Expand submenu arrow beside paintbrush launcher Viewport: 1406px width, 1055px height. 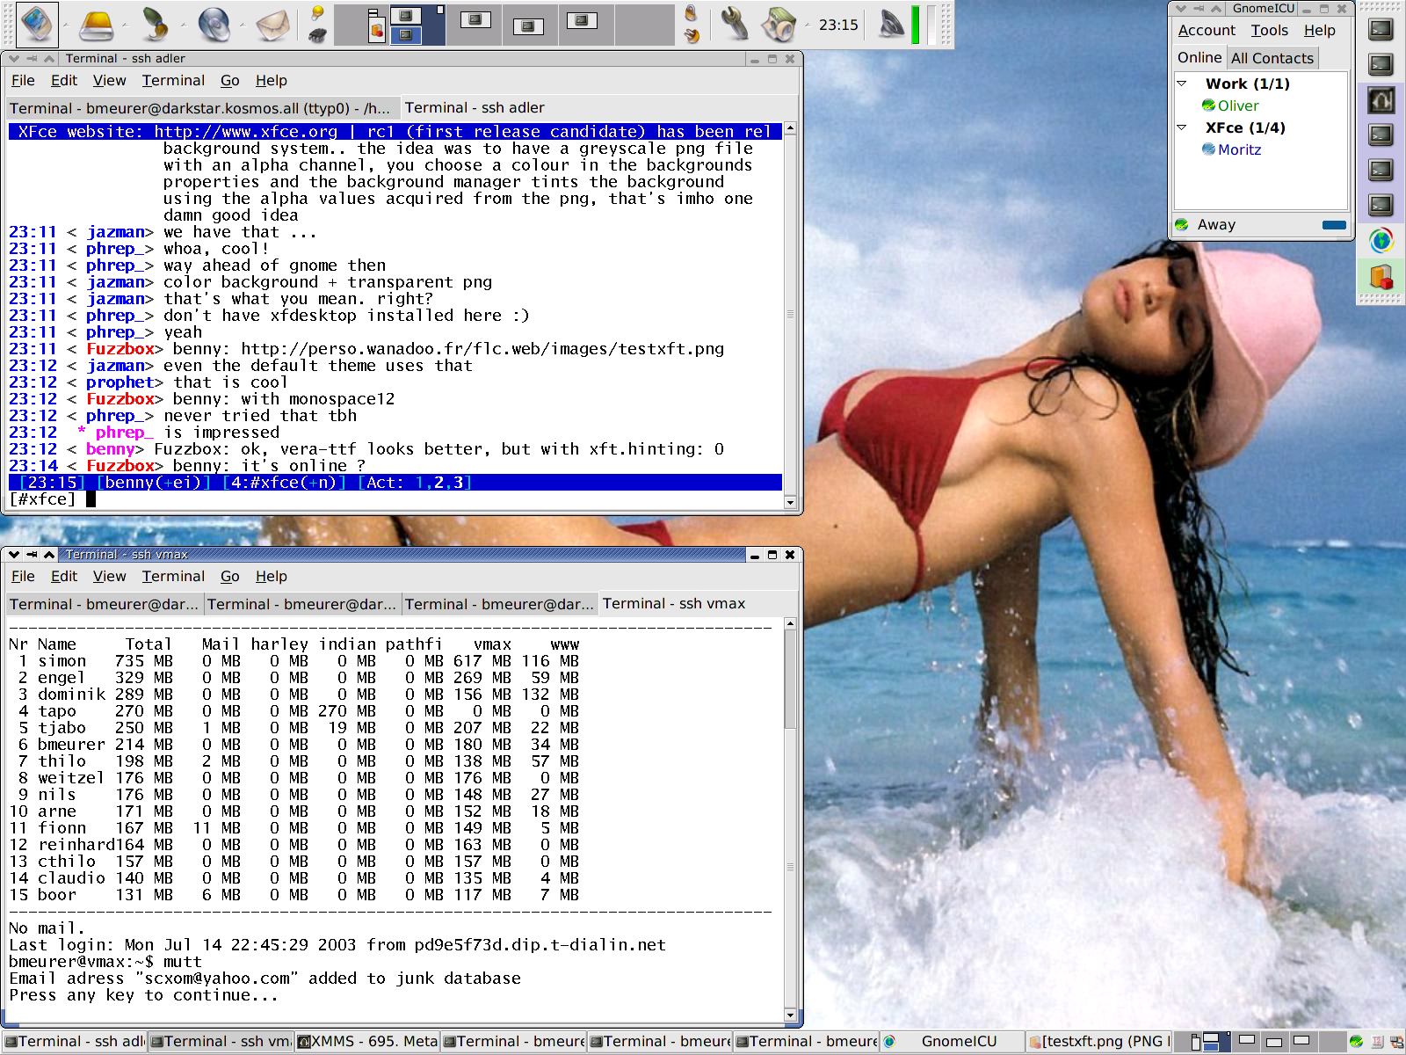pyautogui.click(x=183, y=25)
